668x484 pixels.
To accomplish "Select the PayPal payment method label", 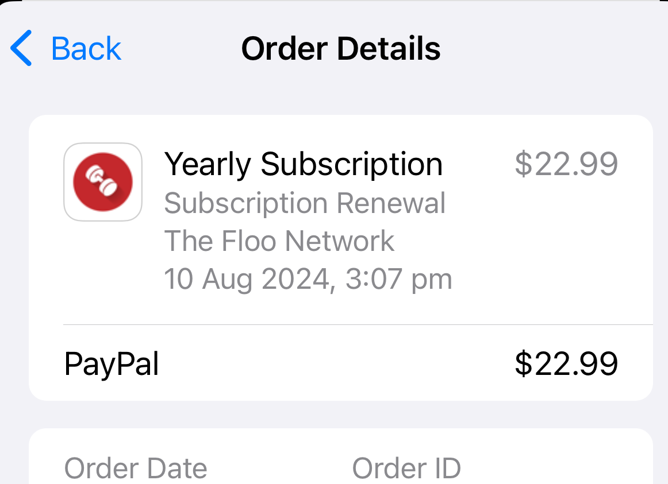I will pos(112,364).
